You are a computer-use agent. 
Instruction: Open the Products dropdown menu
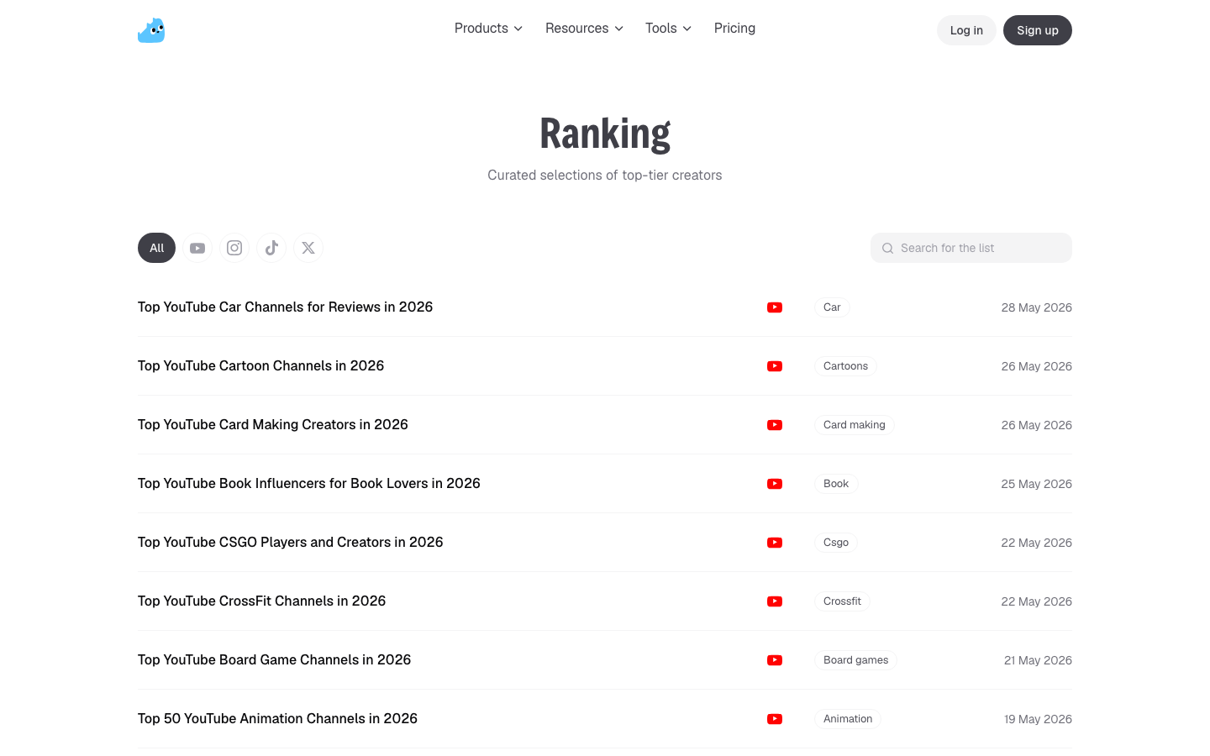tap(488, 29)
